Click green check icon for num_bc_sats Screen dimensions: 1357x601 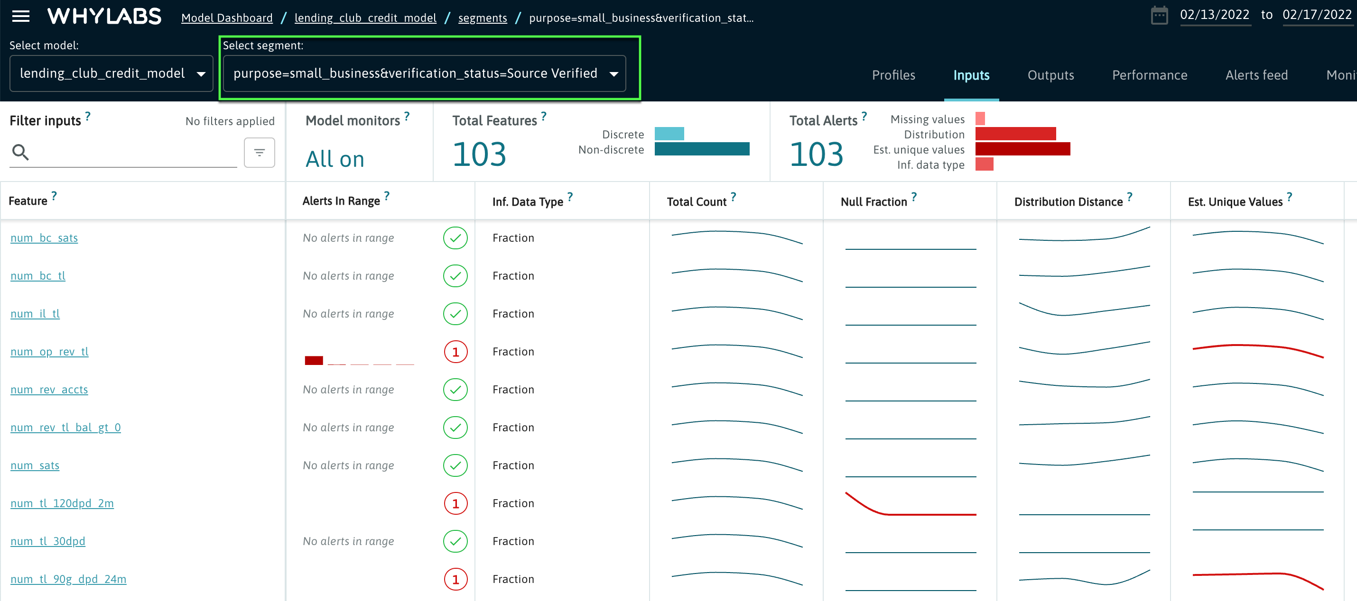tap(455, 238)
